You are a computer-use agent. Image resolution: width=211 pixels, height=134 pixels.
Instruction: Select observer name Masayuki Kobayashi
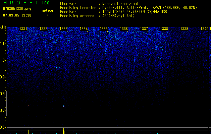click(120, 4)
